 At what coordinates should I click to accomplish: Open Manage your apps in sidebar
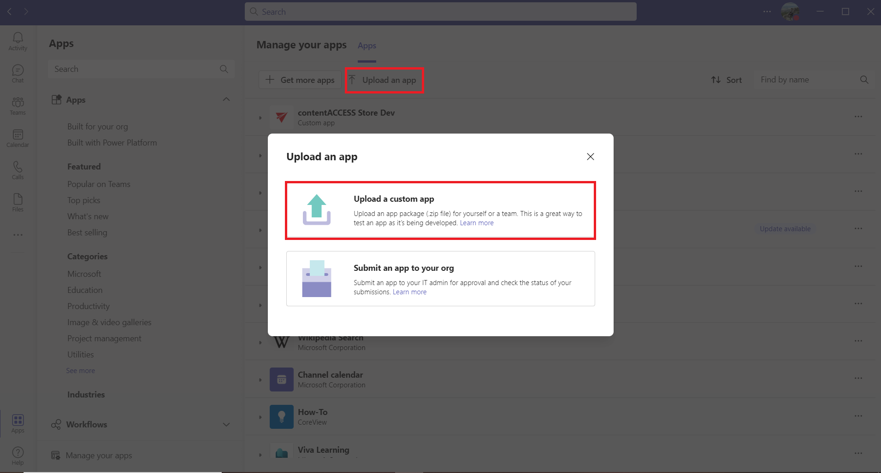92,455
